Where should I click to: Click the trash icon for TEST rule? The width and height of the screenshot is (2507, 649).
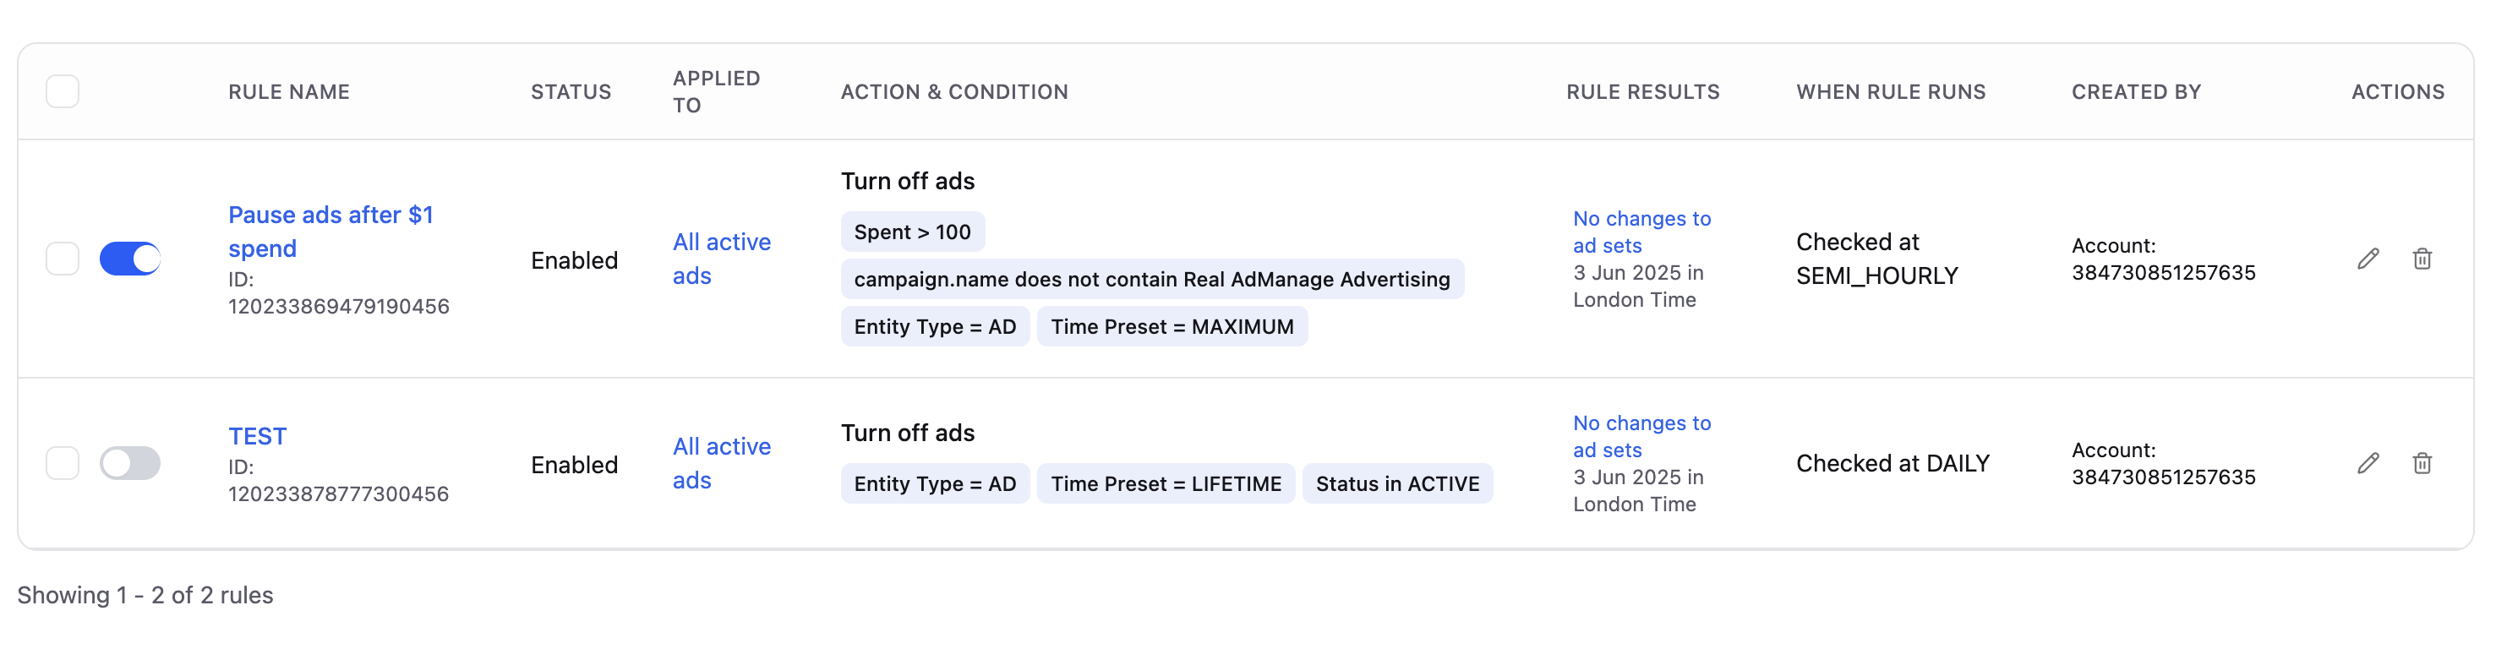[x=2422, y=463]
